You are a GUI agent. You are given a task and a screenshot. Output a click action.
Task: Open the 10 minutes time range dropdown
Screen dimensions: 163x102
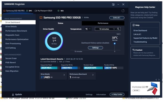tap(106, 29)
